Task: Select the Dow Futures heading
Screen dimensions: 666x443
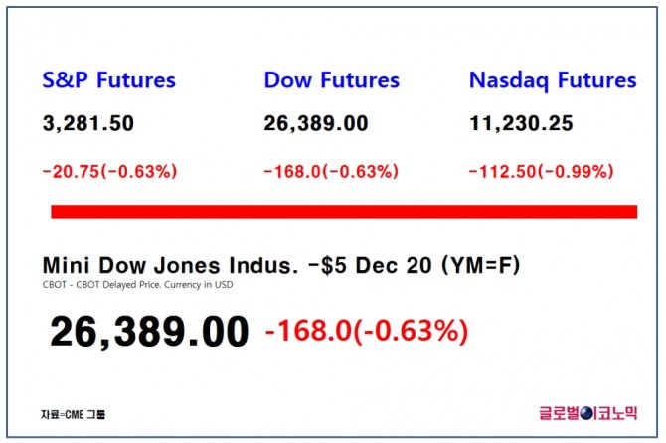Action: pos(331,80)
